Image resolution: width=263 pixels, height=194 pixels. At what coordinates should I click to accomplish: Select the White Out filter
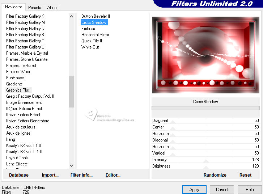(90, 47)
